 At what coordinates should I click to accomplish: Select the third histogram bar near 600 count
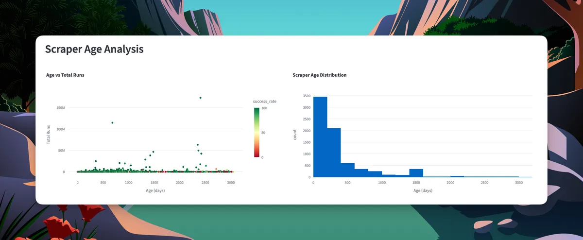(x=347, y=170)
